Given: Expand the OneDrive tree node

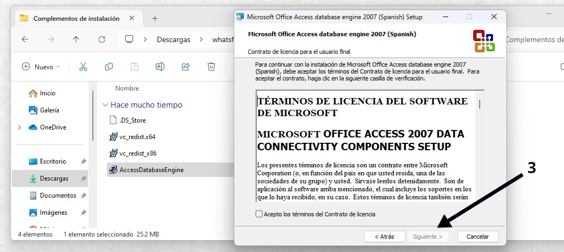Looking at the screenshot, I should 20,127.
